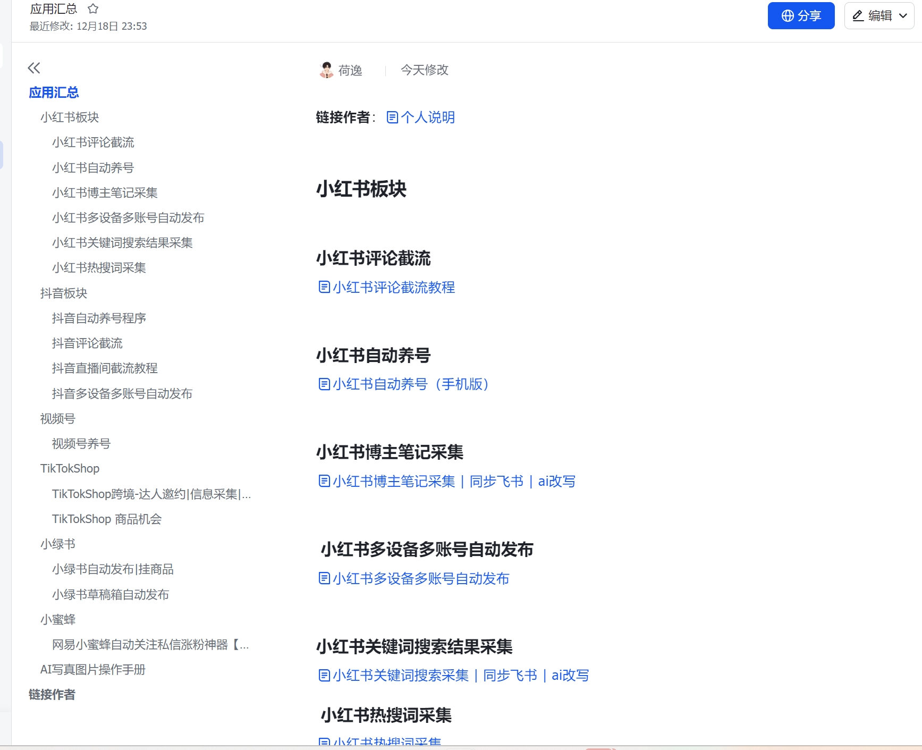Open 小红书博主笔记采集｜同步飞书 link
The image size is (922, 750).
coord(454,481)
